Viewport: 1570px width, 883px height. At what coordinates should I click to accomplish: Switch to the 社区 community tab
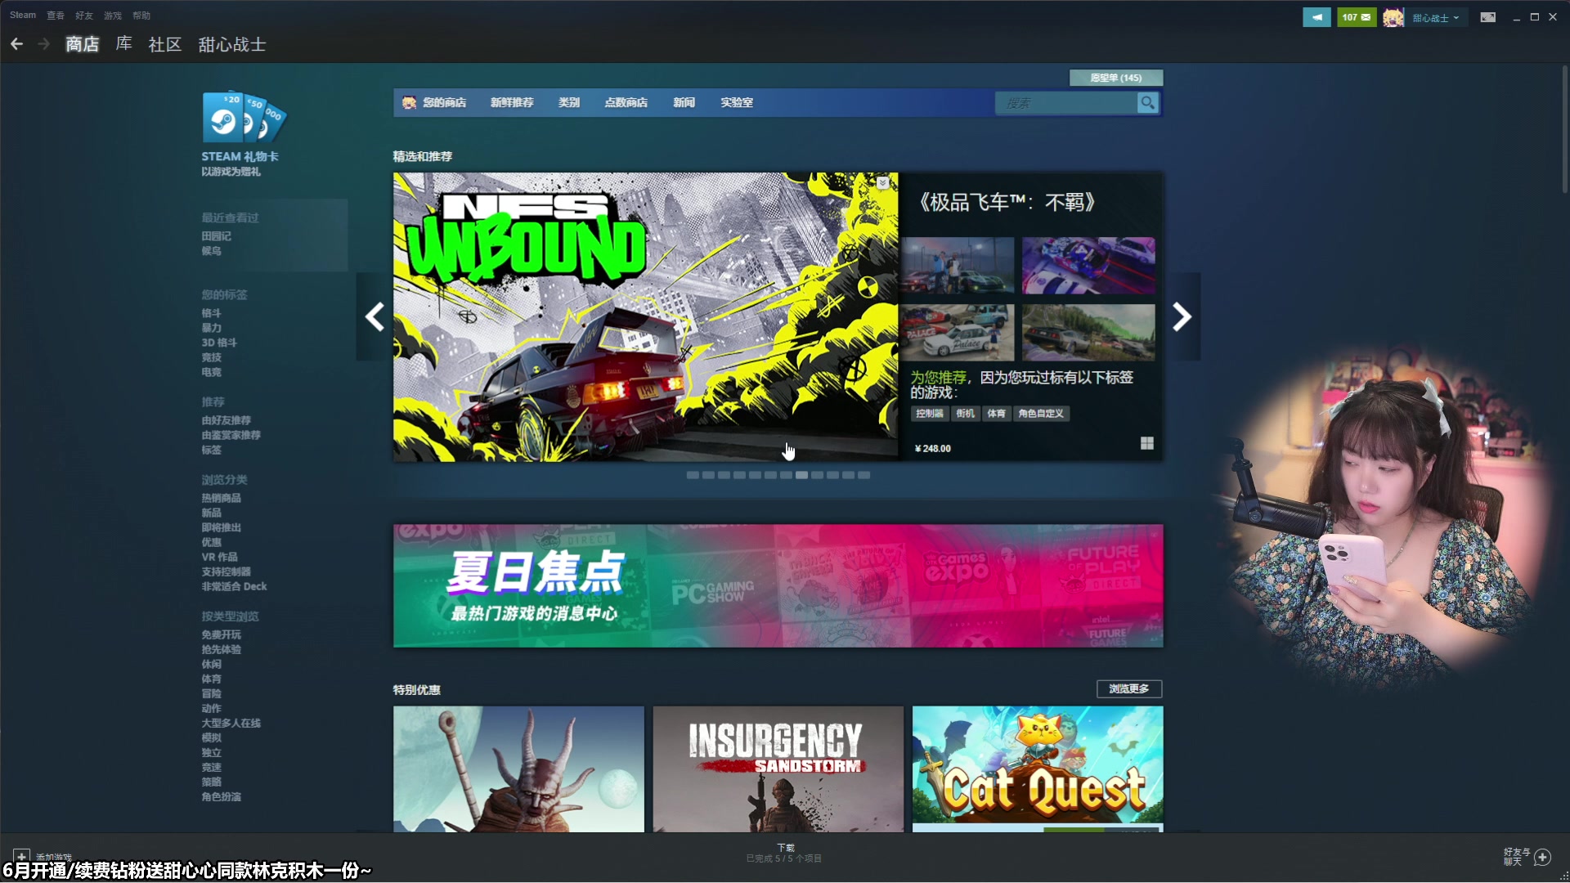click(165, 44)
